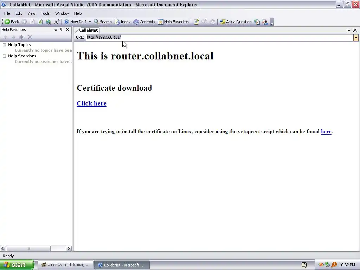Click the Add to Help Favorites icon

tap(197, 22)
